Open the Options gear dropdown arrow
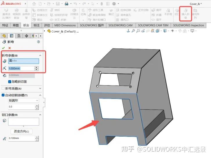The height and width of the screenshot is (158, 211). click(x=118, y=4)
